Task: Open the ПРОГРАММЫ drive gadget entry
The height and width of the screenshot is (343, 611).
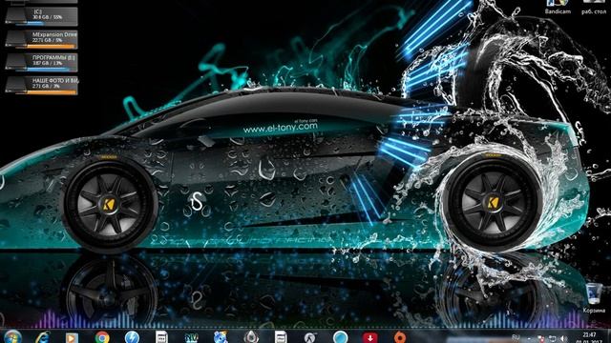Action: 41,63
